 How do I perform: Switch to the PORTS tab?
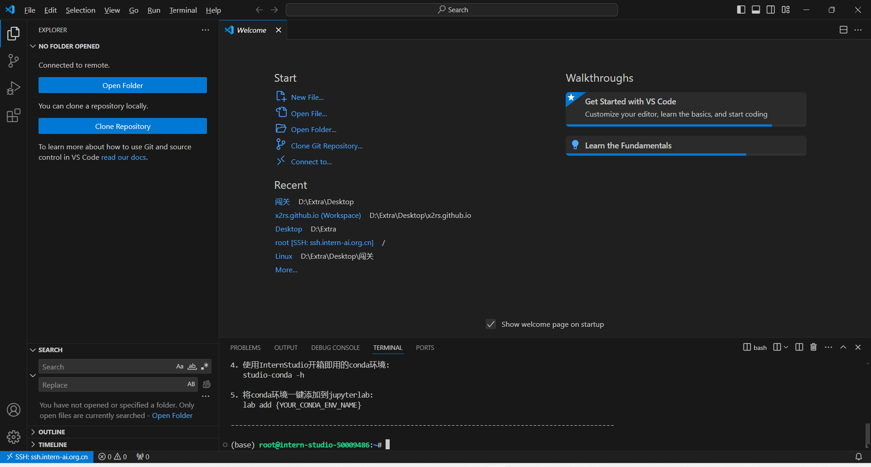point(425,348)
